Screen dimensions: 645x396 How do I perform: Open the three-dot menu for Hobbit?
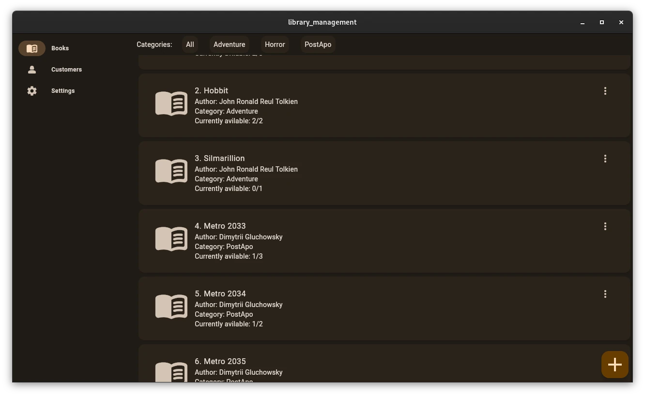click(605, 91)
